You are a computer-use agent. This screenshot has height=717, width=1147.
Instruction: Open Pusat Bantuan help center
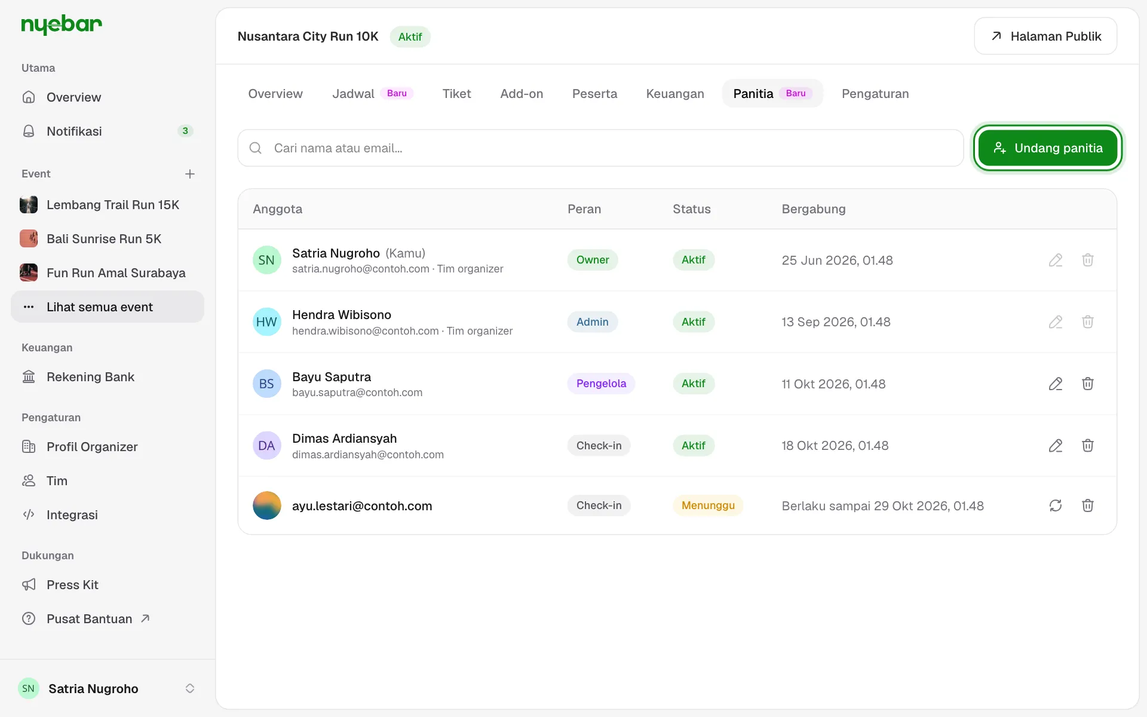click(x=108, y=619)
